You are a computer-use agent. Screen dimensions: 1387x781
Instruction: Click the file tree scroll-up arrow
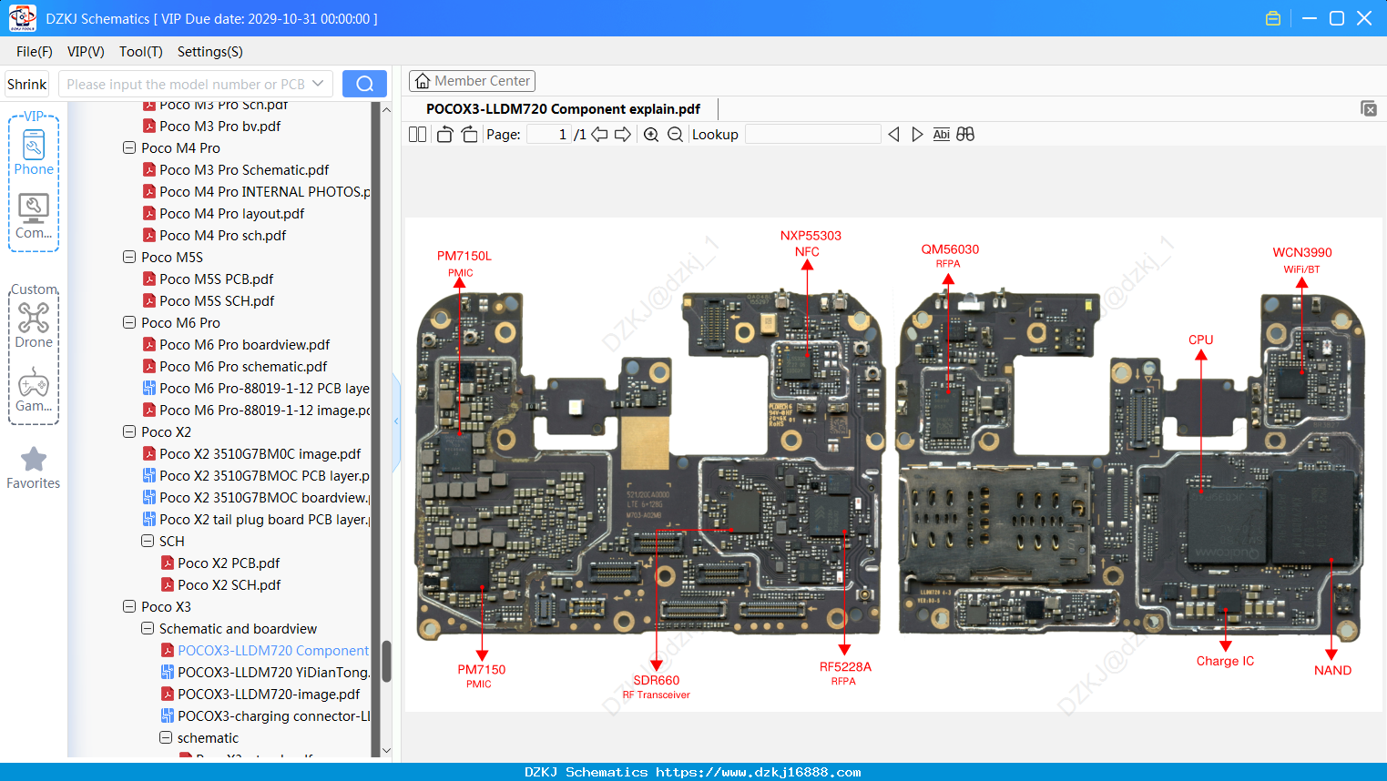point(386,110)
